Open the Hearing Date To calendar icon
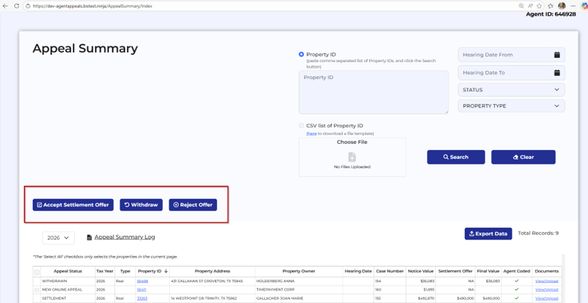 (x=556, y=73)
